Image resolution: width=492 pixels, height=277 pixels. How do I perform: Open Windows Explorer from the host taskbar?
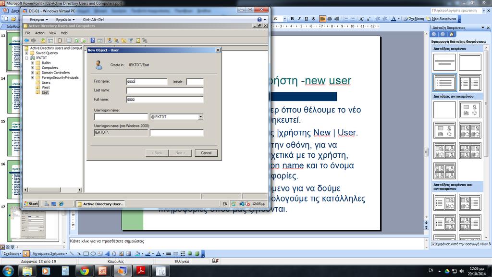click(27, 271)
